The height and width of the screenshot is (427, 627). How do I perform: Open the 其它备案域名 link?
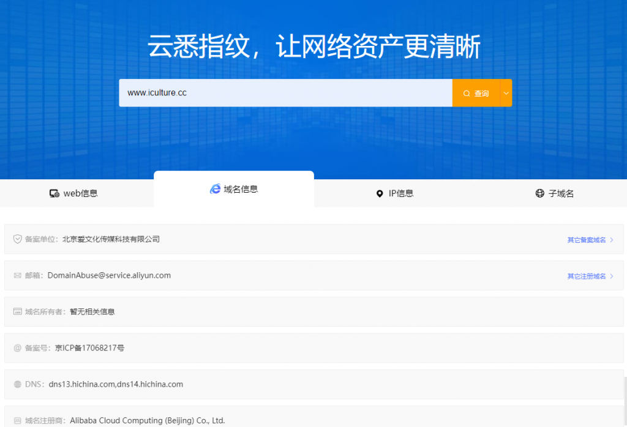tap(586, 240)
